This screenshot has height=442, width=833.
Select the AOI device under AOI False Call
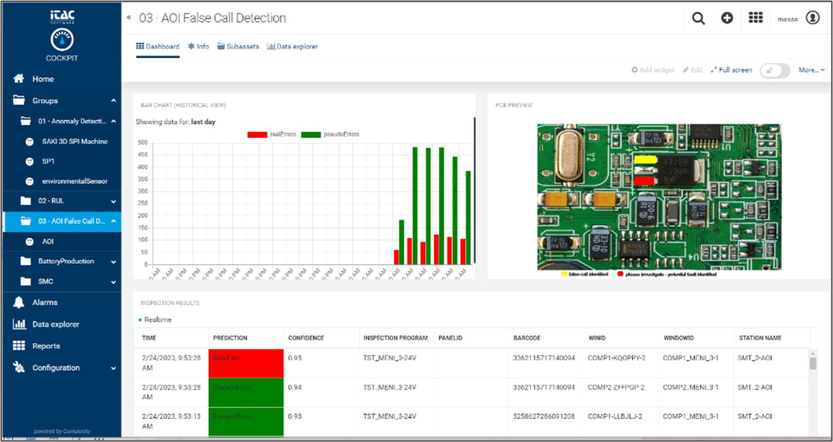(x=48, y=241)
